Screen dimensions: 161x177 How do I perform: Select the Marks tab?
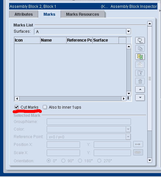(49, 14)
